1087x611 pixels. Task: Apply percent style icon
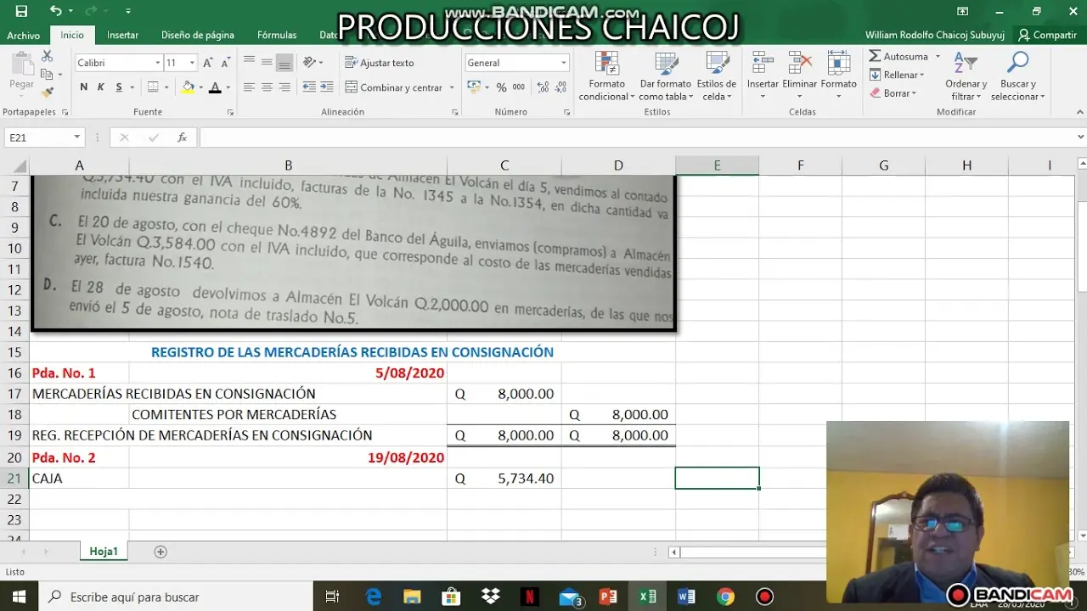(x=502, y=87)
